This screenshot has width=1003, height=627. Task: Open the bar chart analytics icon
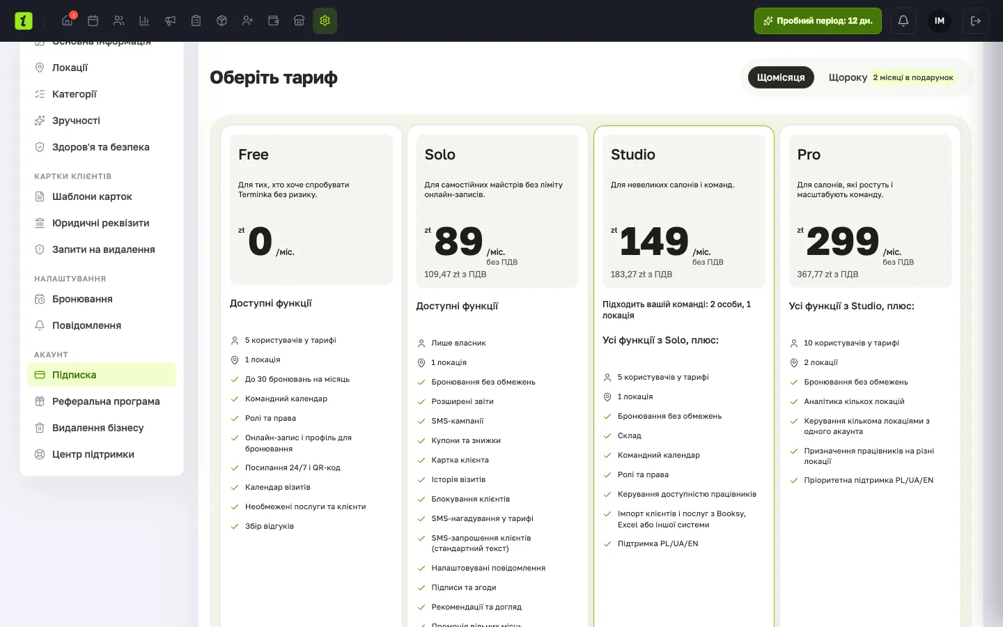point(144,21)
